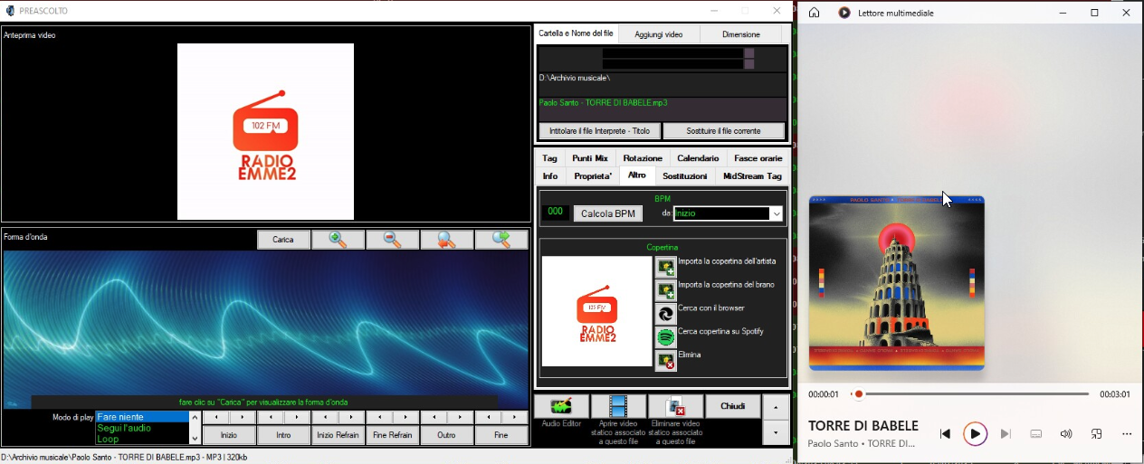The width and height of the screenshot is (1144, 464).
Task: Click the next track button in media player
Action: [1006, 434]
